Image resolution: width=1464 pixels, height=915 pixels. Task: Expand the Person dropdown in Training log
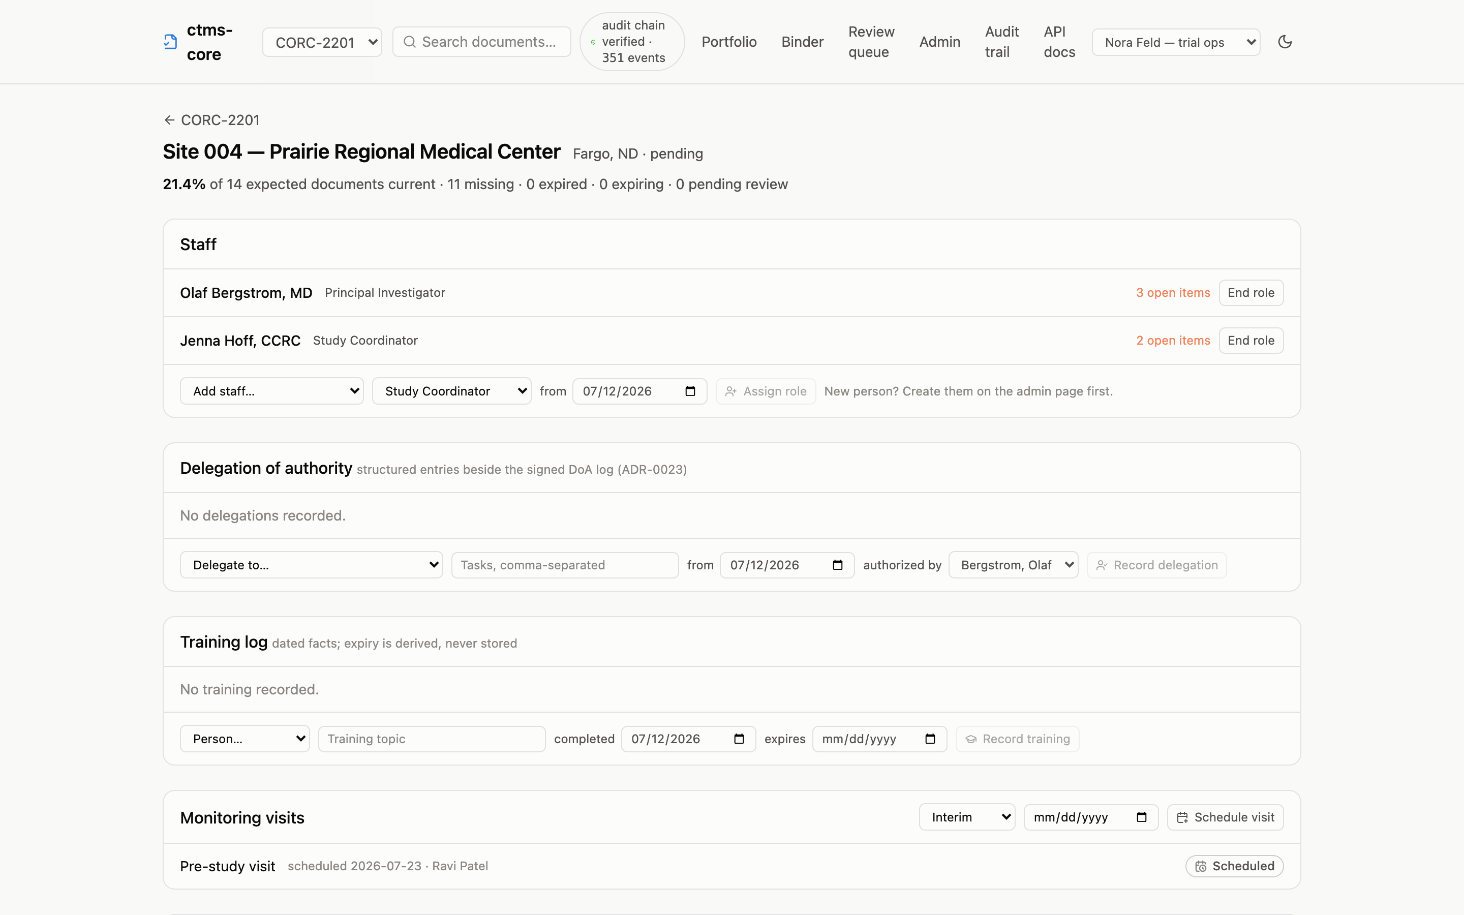(x=245, y=738)
